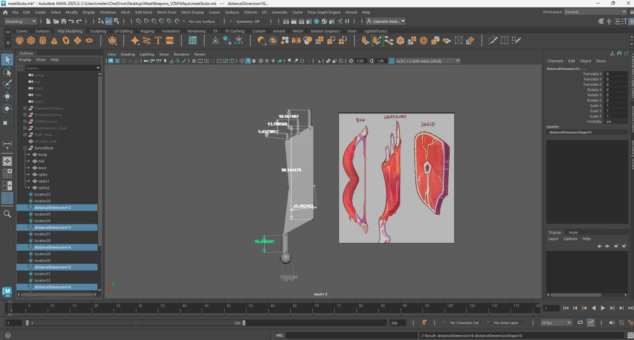This screenshot has width=634, height=340.
Task: Toggle looping playback mode
Action: click(580, 322)
